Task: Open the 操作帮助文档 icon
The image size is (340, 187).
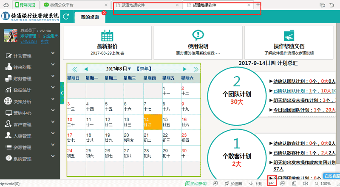Action: pos(289,36)
